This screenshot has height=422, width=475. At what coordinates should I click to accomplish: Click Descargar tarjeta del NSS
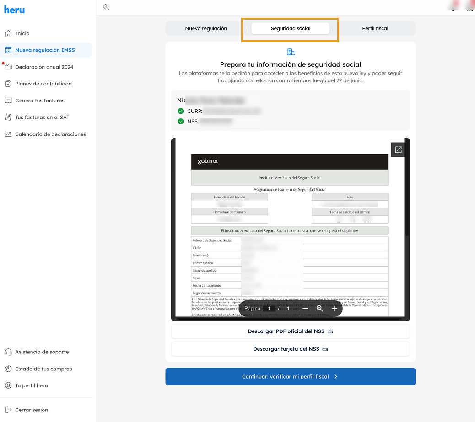[x=291, y=349]
